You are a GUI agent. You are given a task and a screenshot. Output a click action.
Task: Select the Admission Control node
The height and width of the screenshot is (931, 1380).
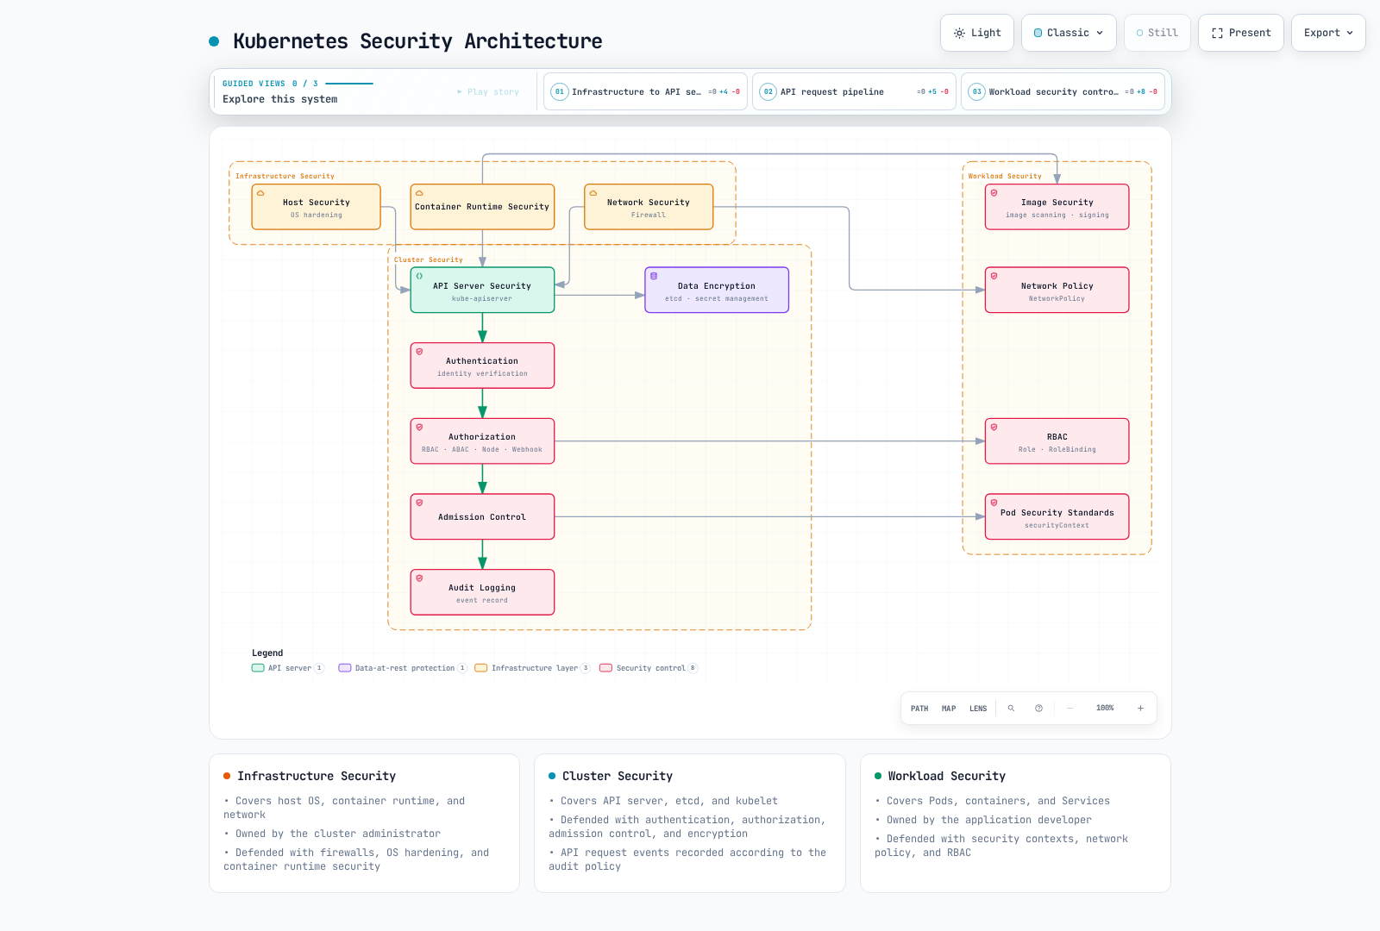482,517
